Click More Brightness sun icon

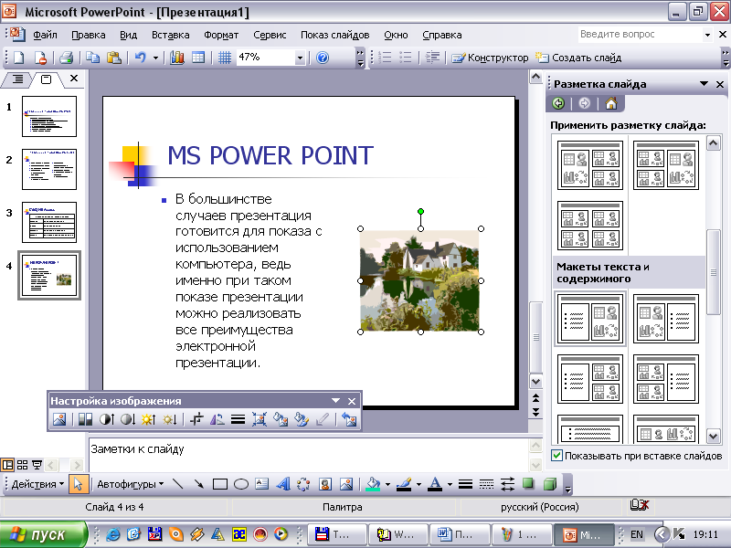(148, 419)
